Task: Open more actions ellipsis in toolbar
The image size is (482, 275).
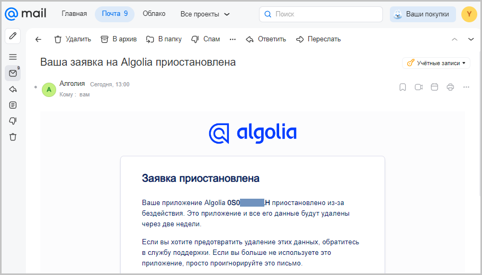Action: point(233,39)
